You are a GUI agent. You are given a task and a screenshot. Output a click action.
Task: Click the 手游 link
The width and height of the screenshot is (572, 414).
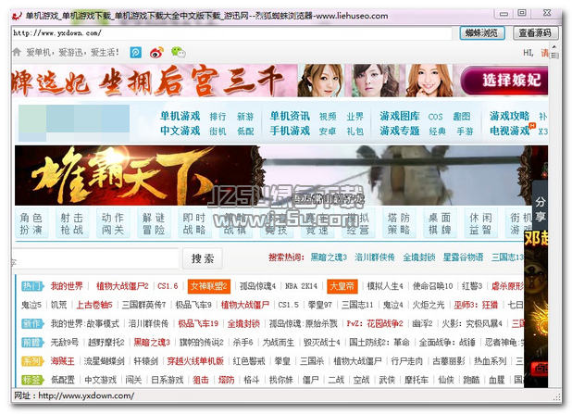click(x=465, y=132)
